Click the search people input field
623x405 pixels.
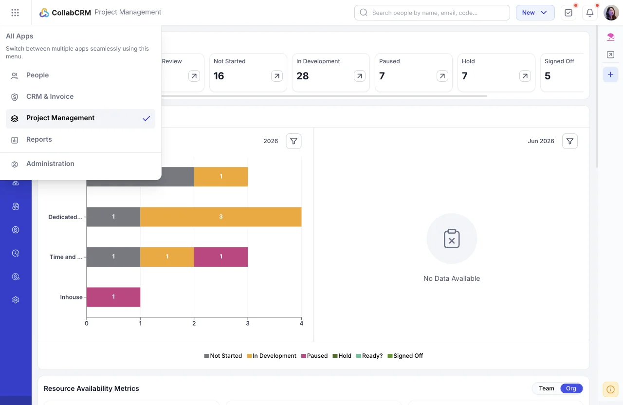(x=432, y=13)
